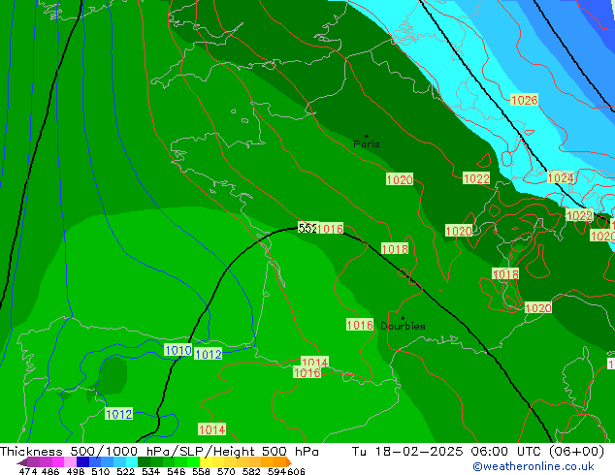Viewport: 615px width, 475px height.
Task: Click the 1018 label touching the black 552 line
Action: (395, 249)
